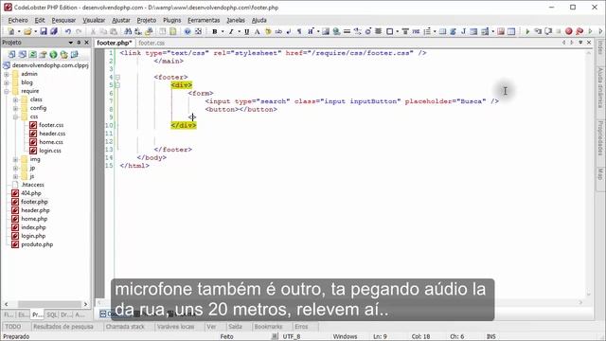Select the footer.php* editor tab
The image size is (606, 341).
(115, 43)
